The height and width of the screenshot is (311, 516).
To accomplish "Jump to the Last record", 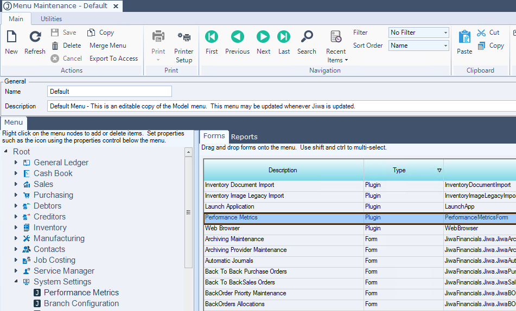I will click(x=284, y=37).
